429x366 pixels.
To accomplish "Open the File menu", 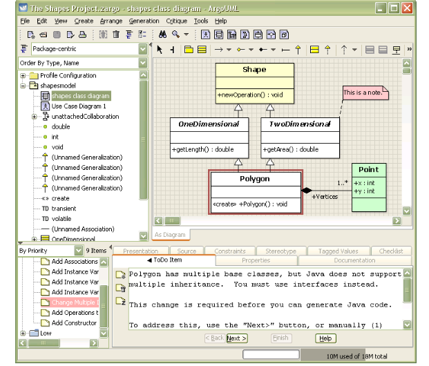I will point(25,21).
